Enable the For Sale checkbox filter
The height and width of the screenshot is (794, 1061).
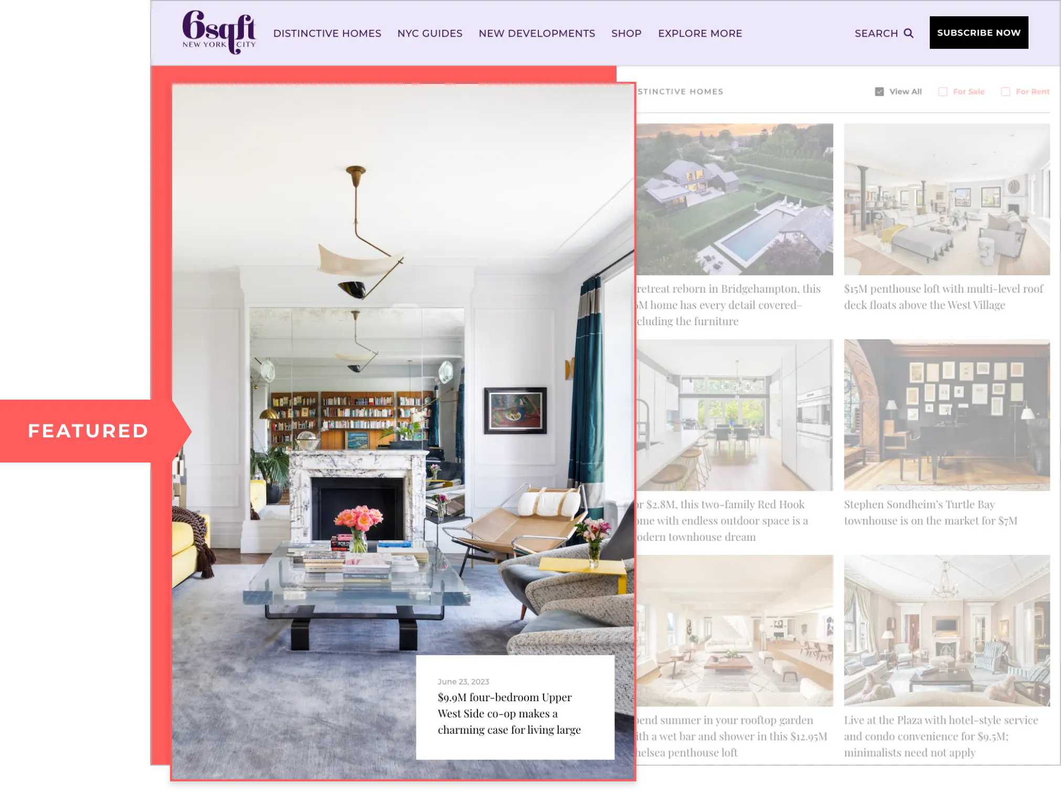pos(943,92)
